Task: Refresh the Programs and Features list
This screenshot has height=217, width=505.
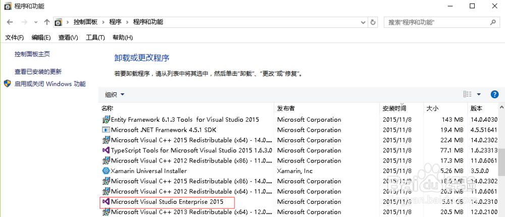Action: click(x=373, y=22)
